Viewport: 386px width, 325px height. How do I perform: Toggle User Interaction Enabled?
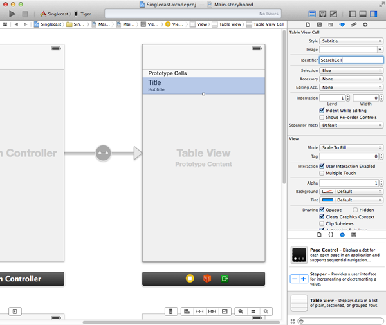click(322, 166)
